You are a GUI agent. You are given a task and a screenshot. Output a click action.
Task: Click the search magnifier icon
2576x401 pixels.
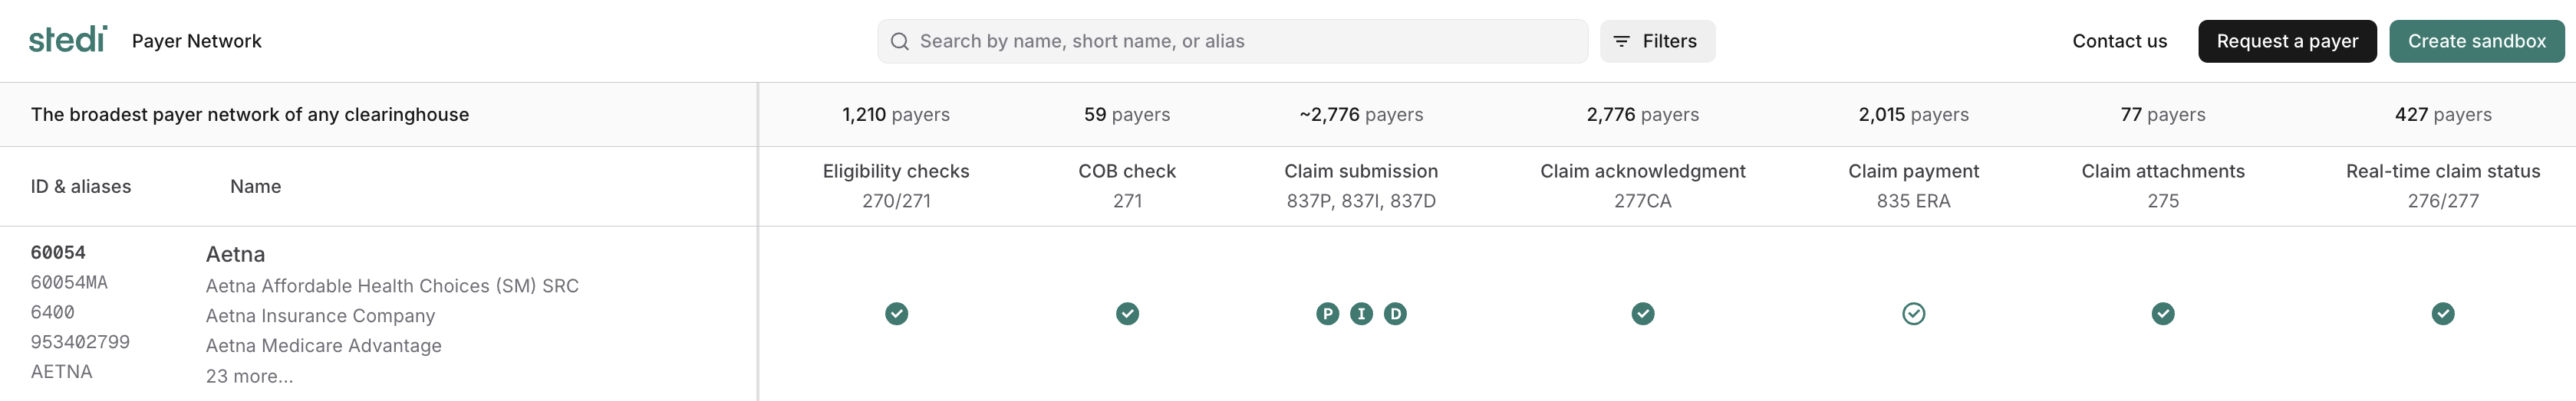coord(899,41)
